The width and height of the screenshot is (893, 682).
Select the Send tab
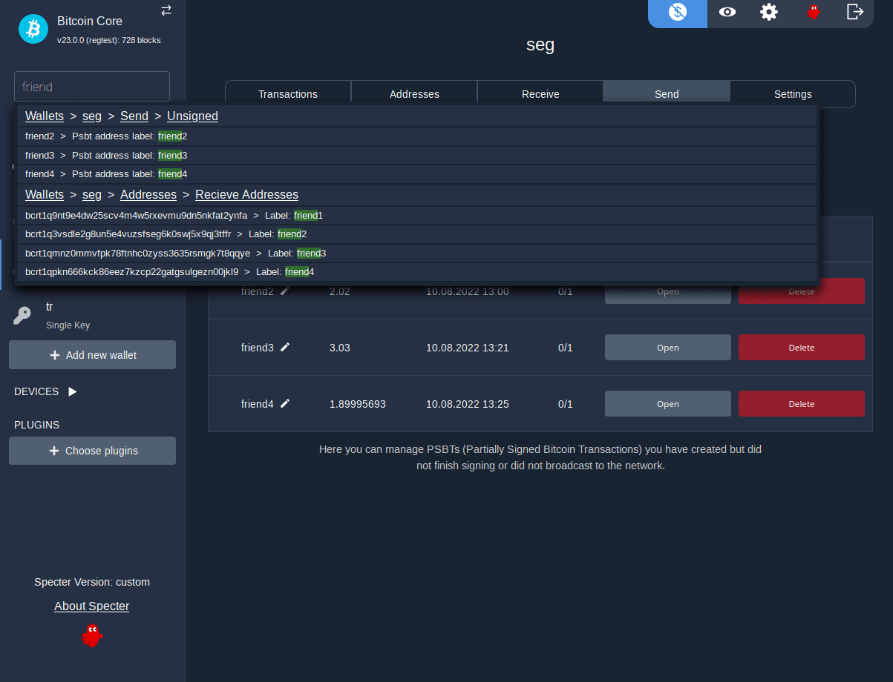coord(667,94)
